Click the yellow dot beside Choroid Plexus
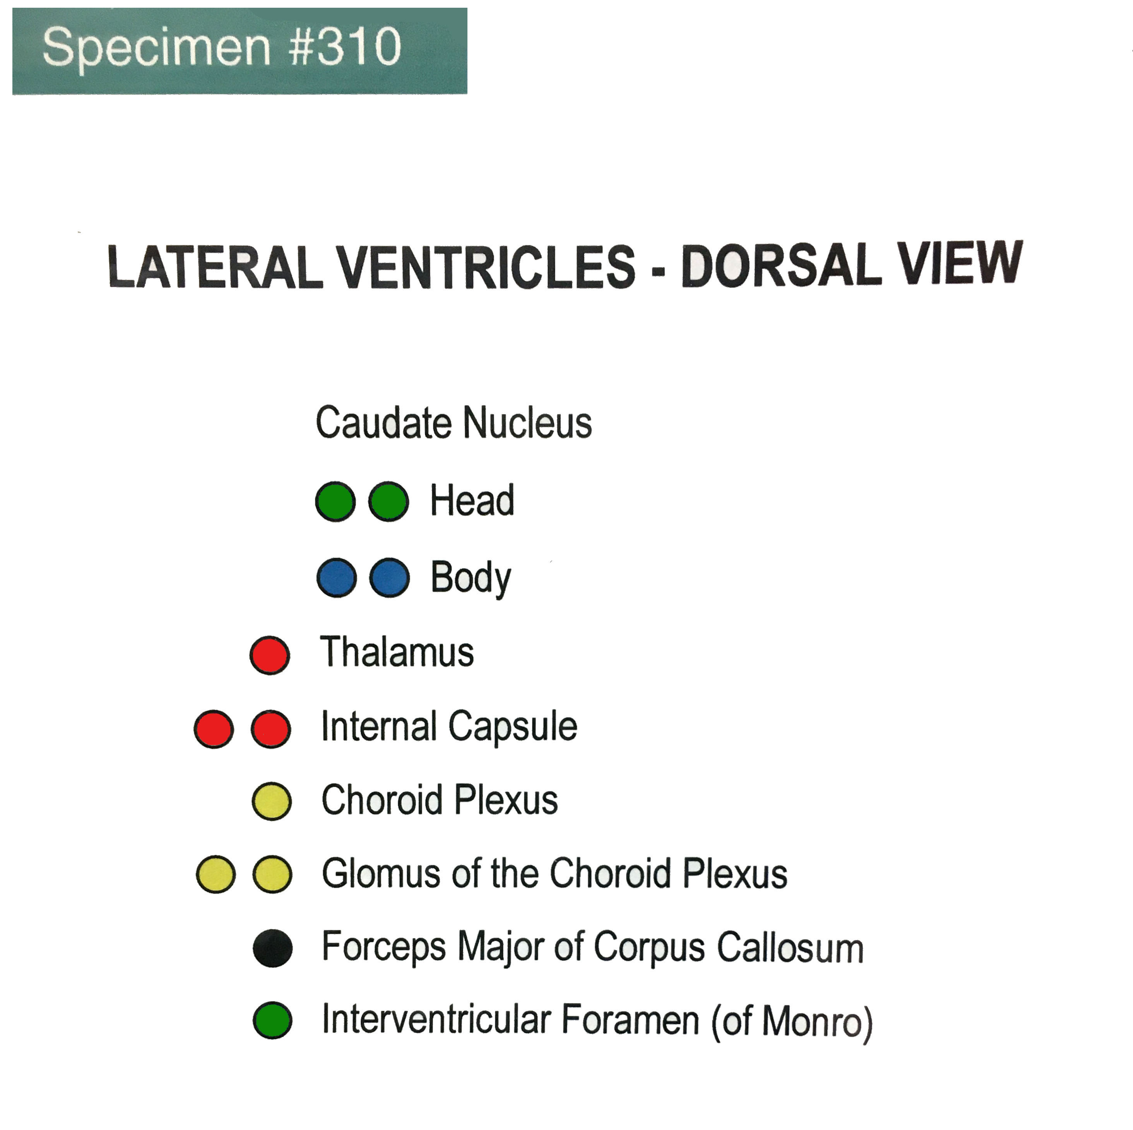The width and height of the screenshot is (1133, 1130). 272,801
